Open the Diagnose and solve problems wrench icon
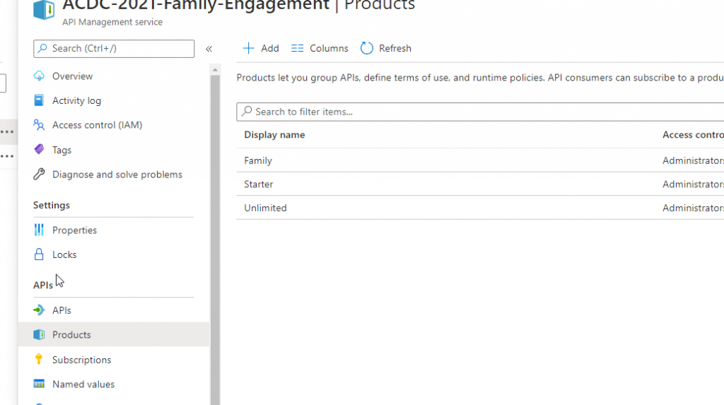724x405 pixels. pyautogui.click(x=40, y=174)
